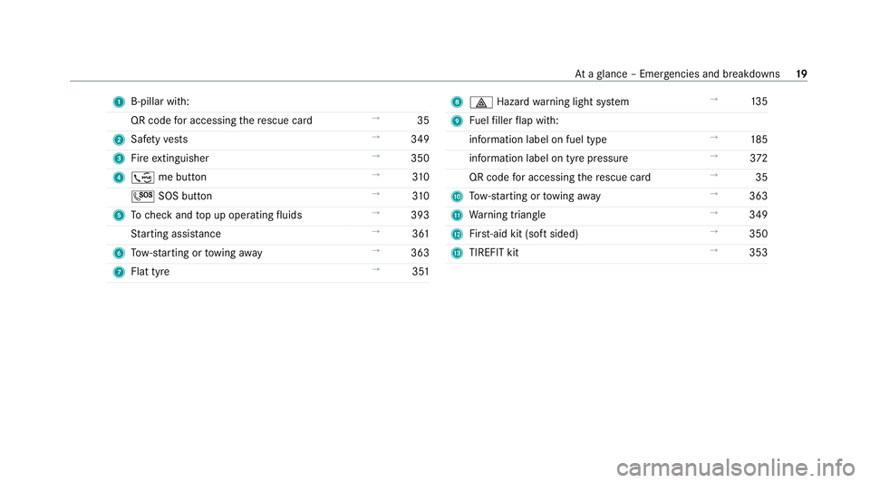Open page 351 for Flat tyre
The height and width of the screenshot is (483, 870).
click(420, 271)
